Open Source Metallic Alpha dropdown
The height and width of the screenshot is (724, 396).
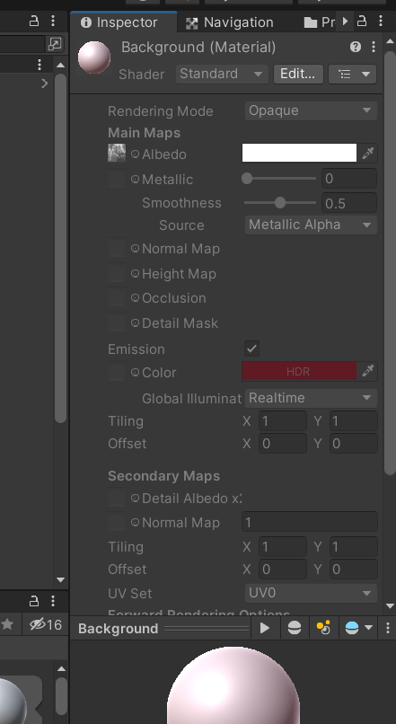click(311, 225)
